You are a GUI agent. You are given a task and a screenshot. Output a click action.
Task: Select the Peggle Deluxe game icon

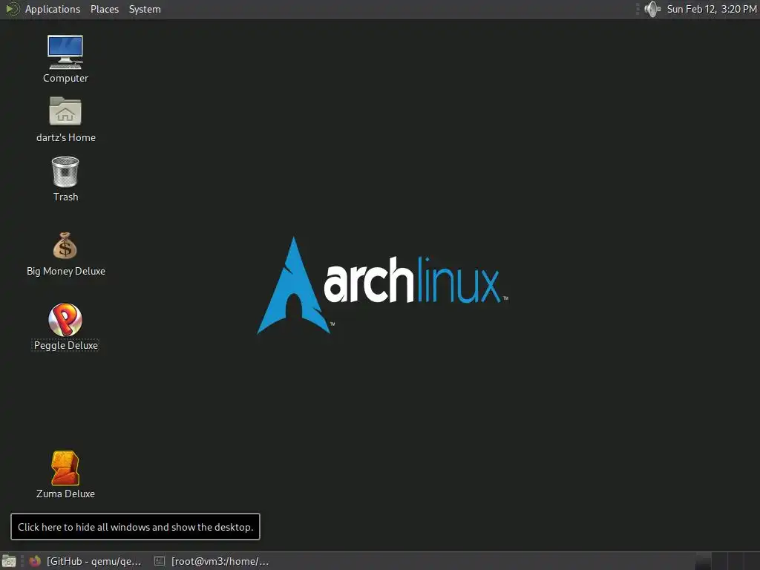(65, 319)
